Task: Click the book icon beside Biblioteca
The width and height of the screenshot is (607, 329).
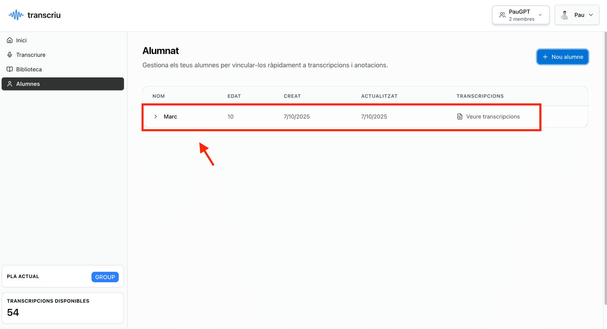Action: (10, 69)
